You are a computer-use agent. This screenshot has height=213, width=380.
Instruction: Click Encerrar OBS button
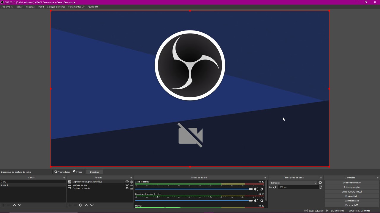coord(352,205)
